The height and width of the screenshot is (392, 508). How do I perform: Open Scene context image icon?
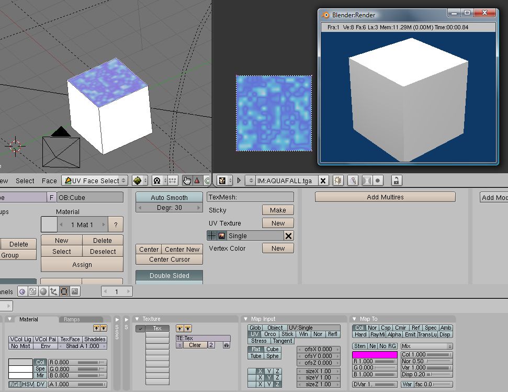(74, 292)
